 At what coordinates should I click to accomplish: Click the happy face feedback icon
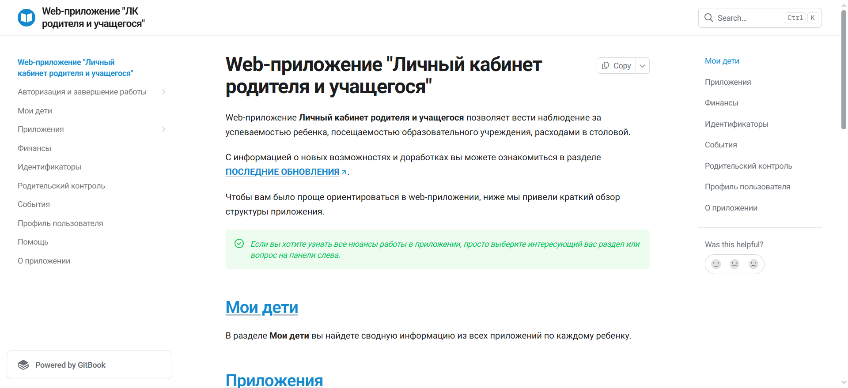click(x=716, y=264)
